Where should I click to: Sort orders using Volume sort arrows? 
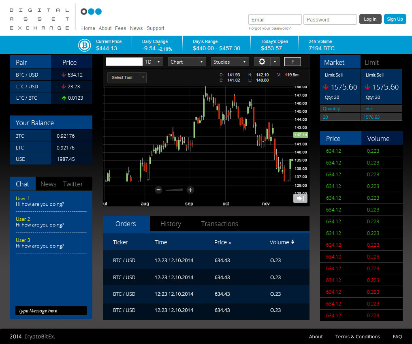coord(293,242)
